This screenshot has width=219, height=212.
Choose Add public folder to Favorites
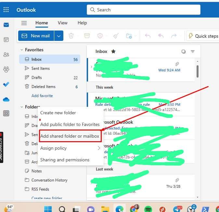71,124
